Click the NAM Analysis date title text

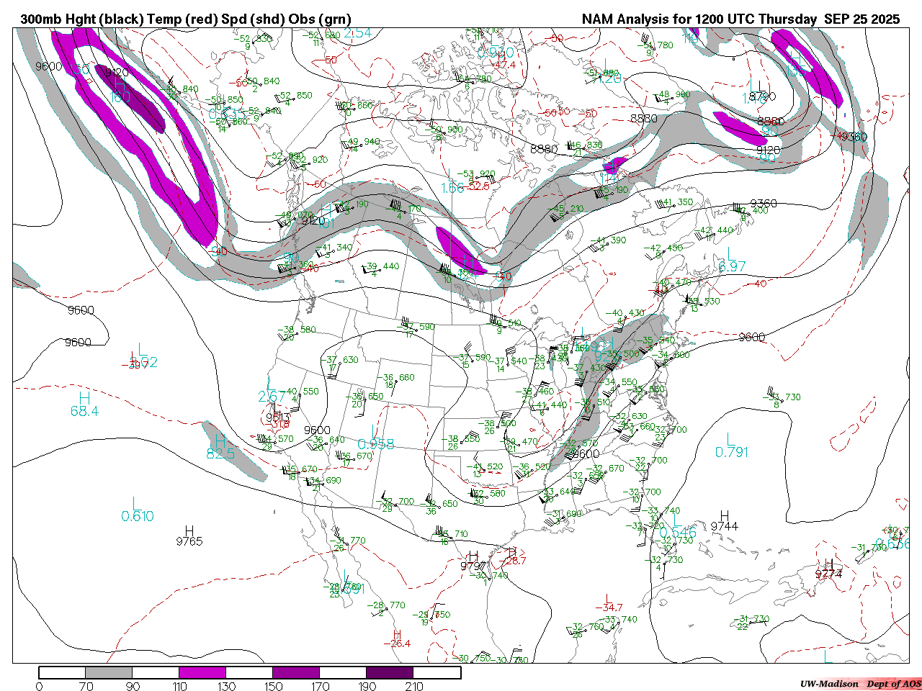pyautogui.click(x=740, y=19)
